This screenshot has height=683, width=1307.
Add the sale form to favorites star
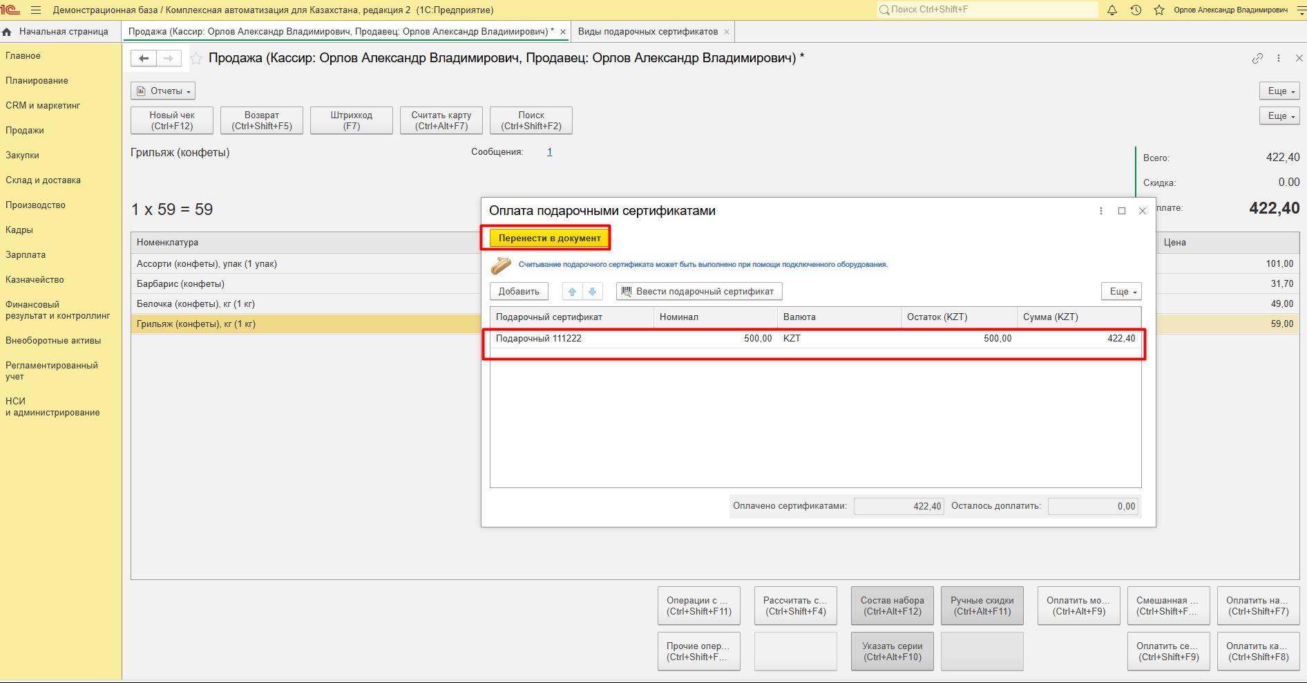[197, 59]
